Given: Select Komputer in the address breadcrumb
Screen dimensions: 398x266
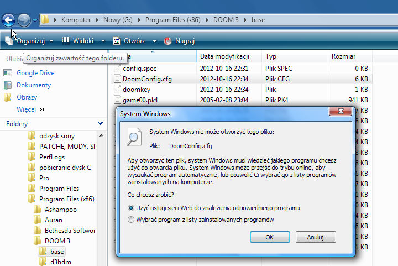Looking at the screenshot, I should tap(76, 20).
